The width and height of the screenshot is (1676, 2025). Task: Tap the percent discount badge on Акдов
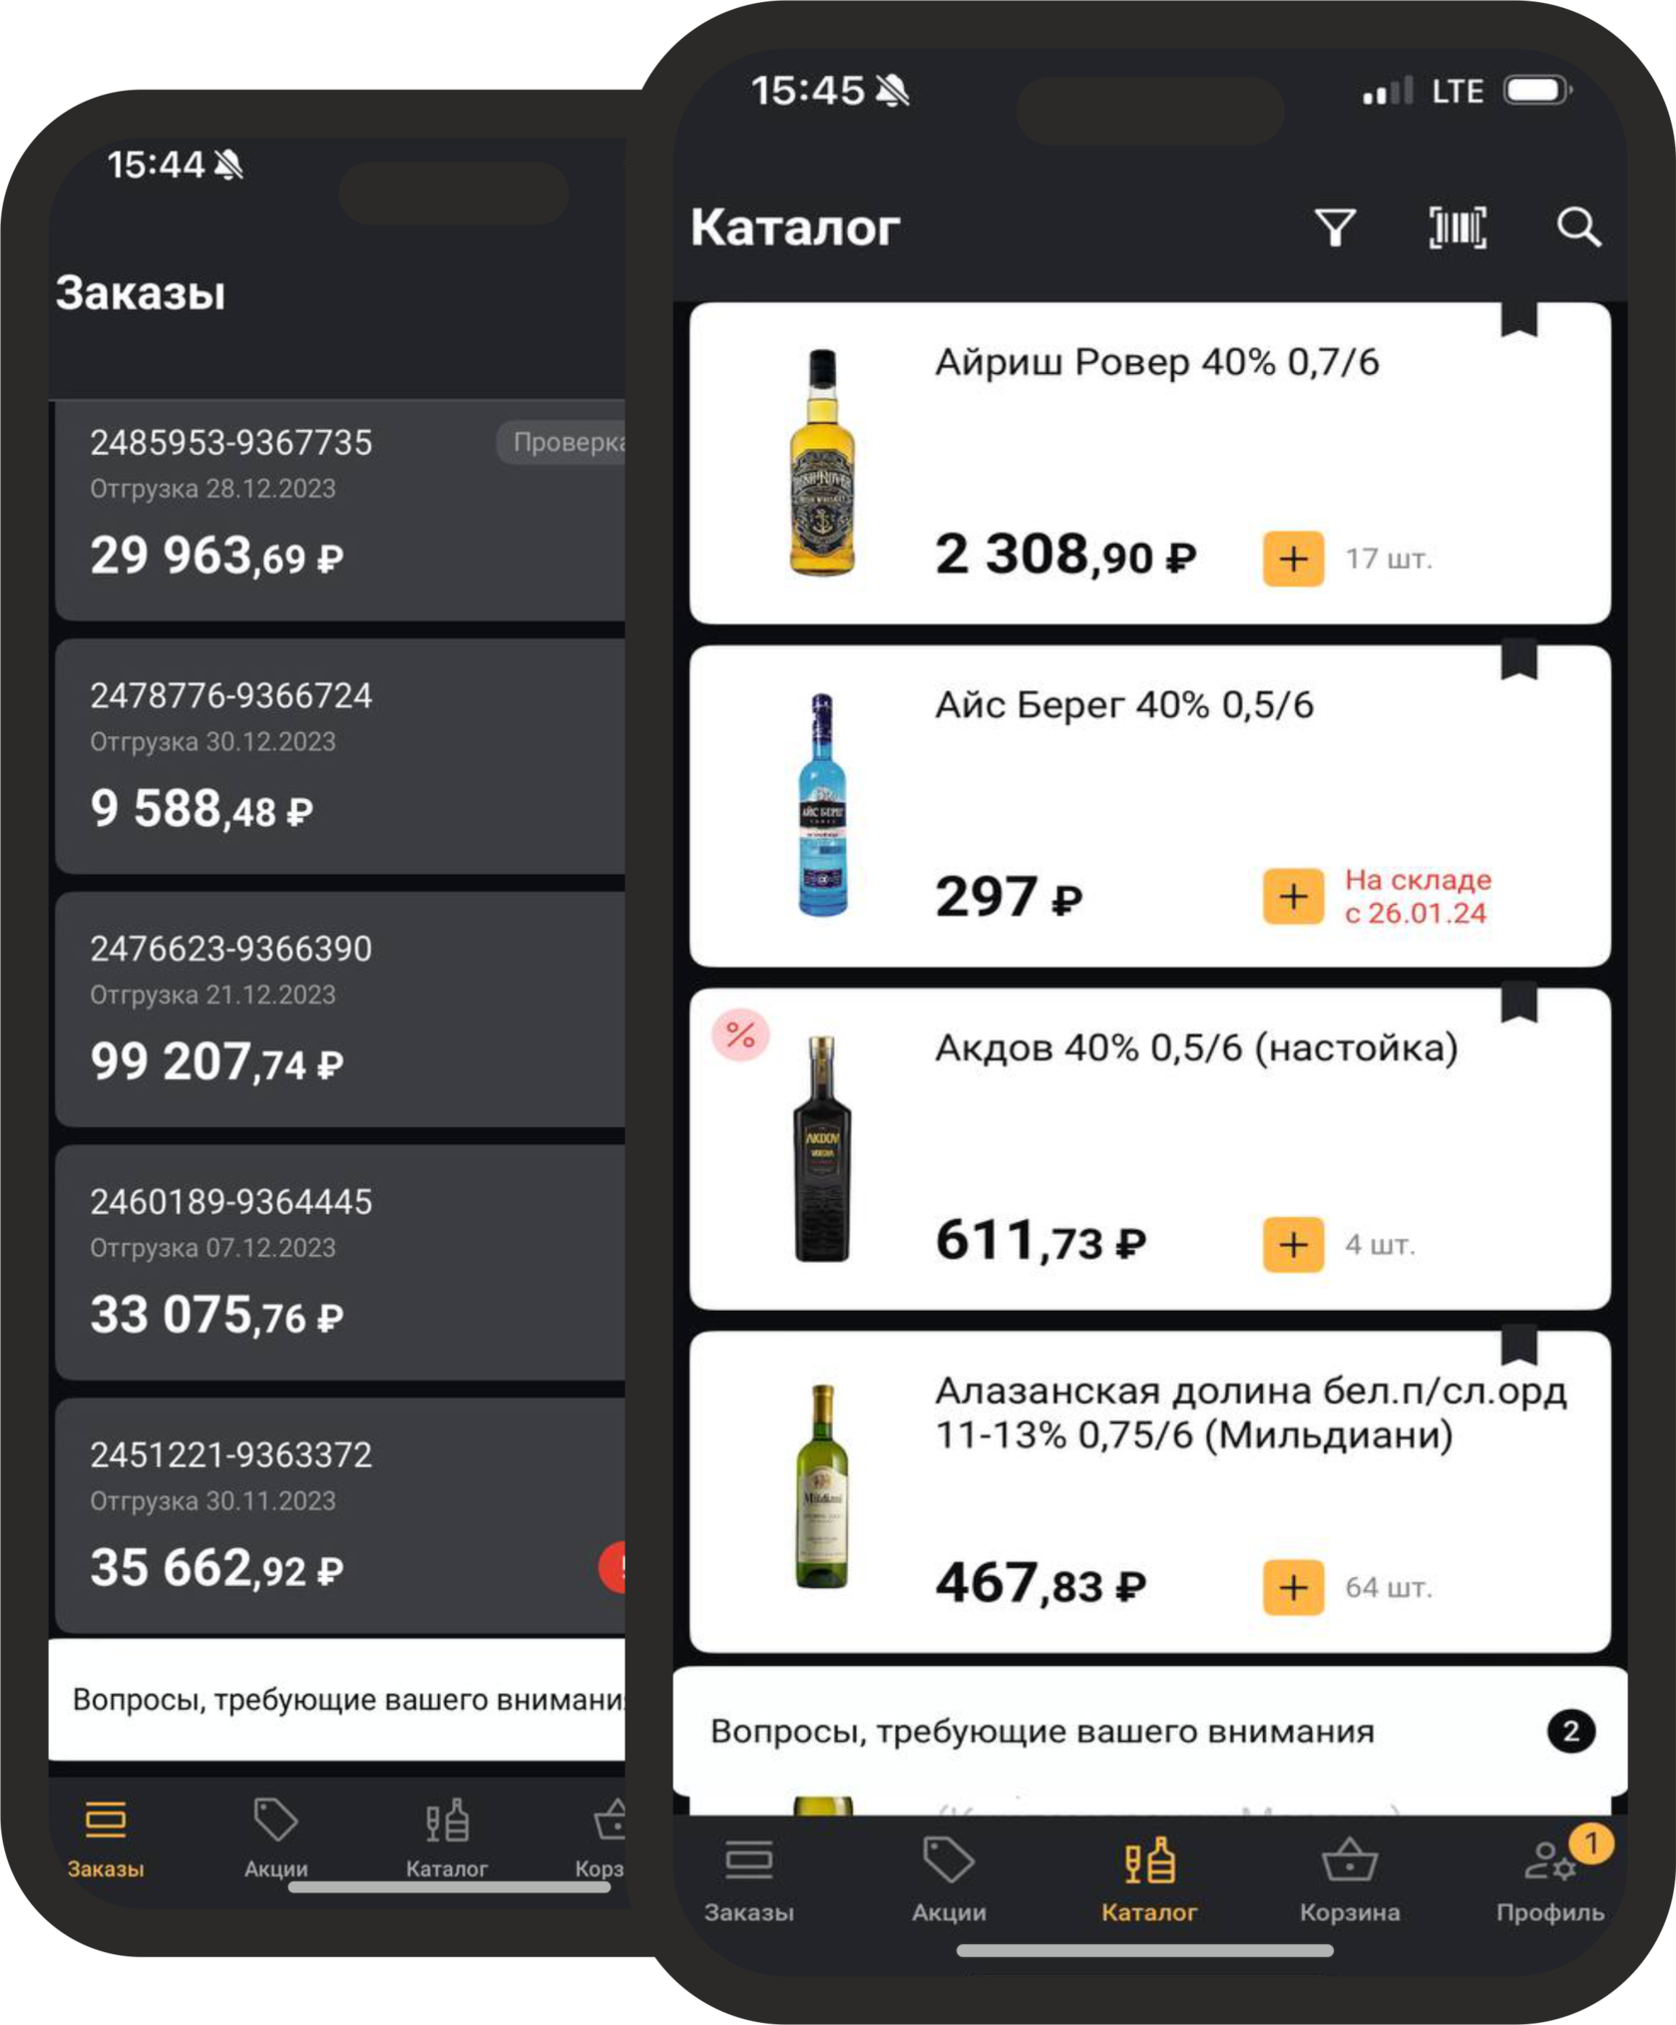pos(740,1034)
